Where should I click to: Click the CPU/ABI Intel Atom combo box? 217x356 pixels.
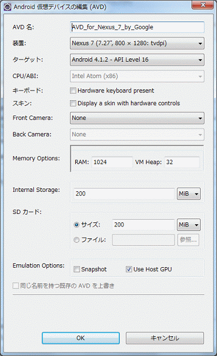pos(137,76)
